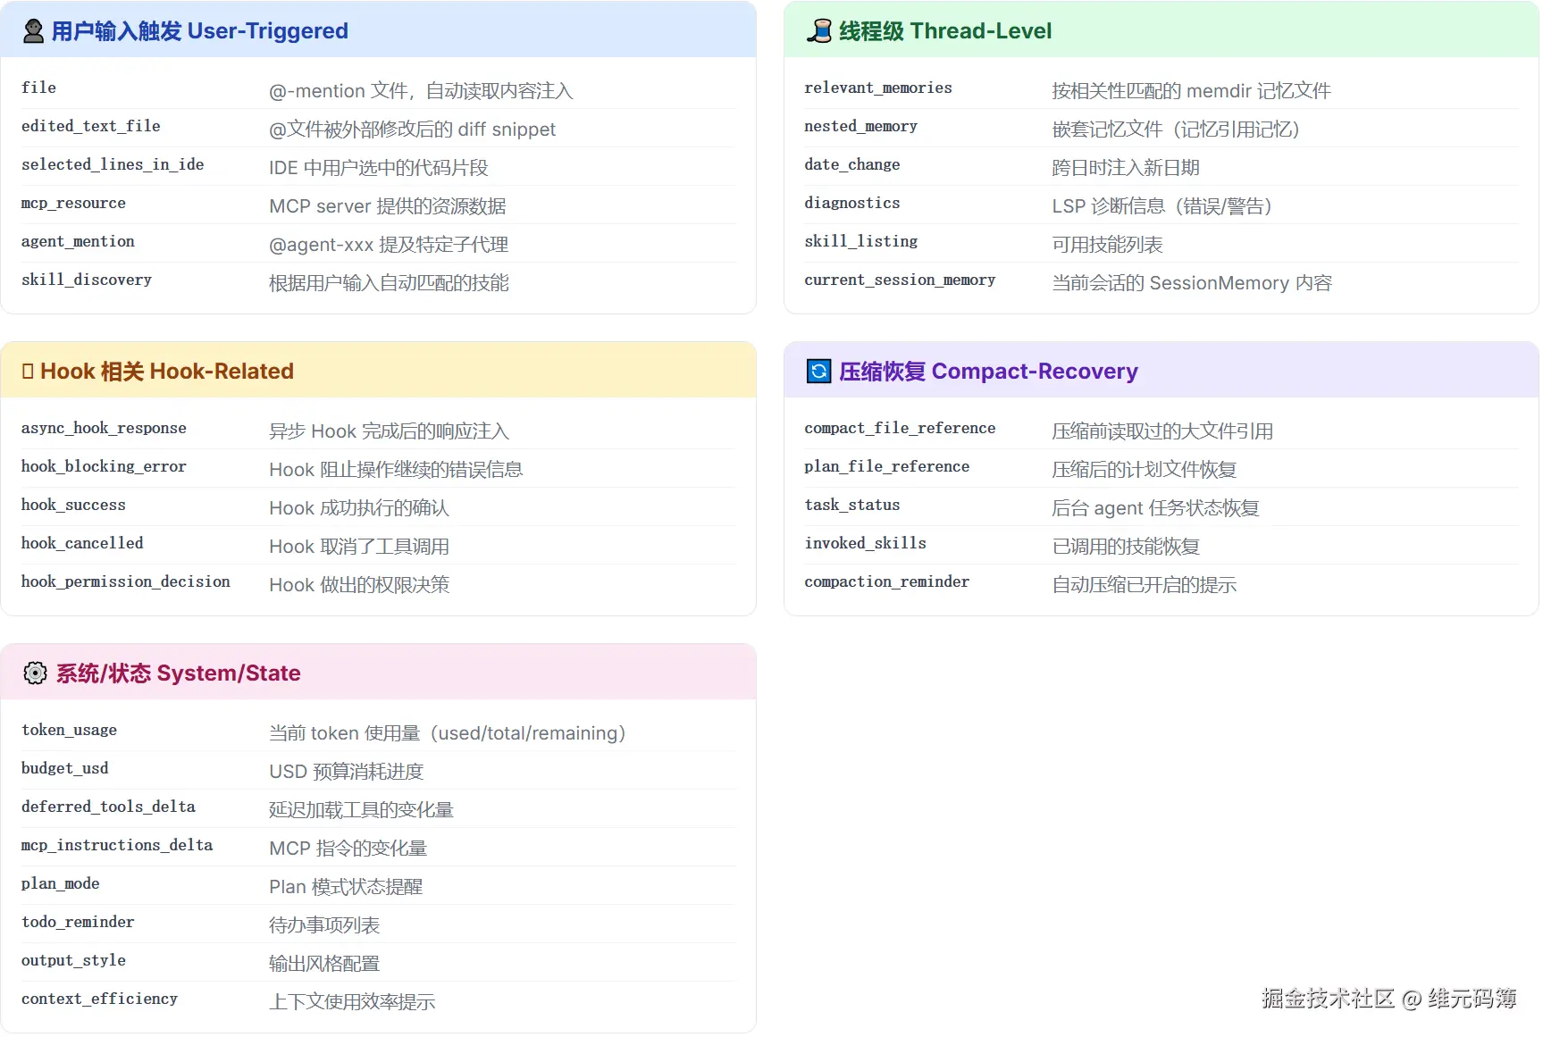Click the todo_reminder entry
The width and height of the screenshot is (1543, 1037).
[x=78, y=923]
